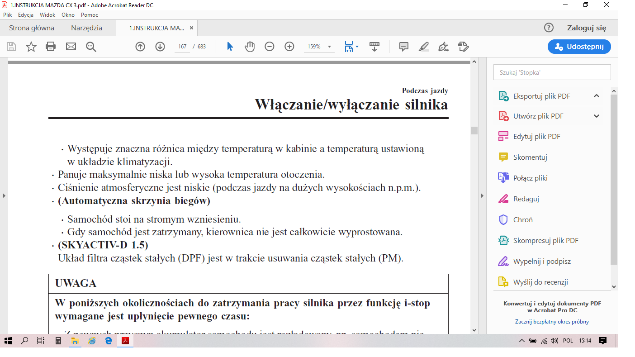Open the 159% zoom level dropdown
Image resolution: width=635 pixels, height=357 pixels.
(329, 47)
